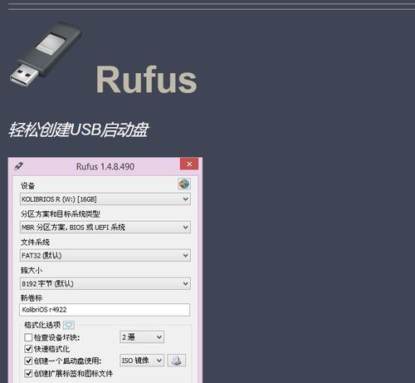Uncheck create extended label and icon files
Image resolution: width=415 pixels, height=383 pixels.
(28, 373)
